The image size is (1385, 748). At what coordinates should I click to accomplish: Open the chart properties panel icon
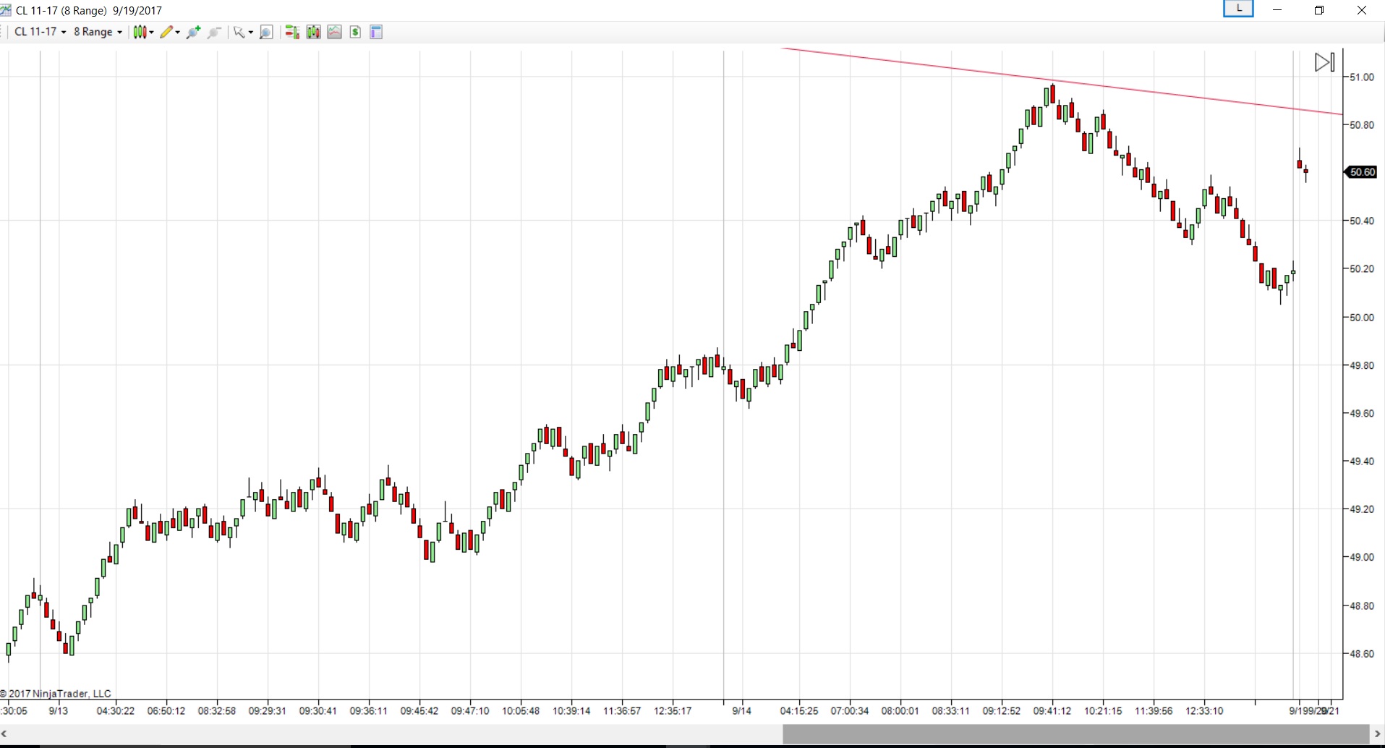click(x=376, y=32)
